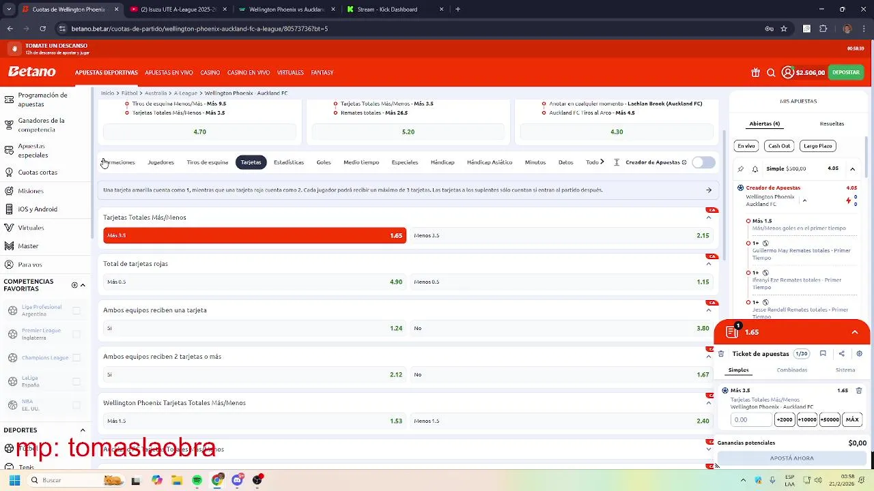Open Para vos sidebar icon
Screen dimensions: 874x491
[9, 265]
